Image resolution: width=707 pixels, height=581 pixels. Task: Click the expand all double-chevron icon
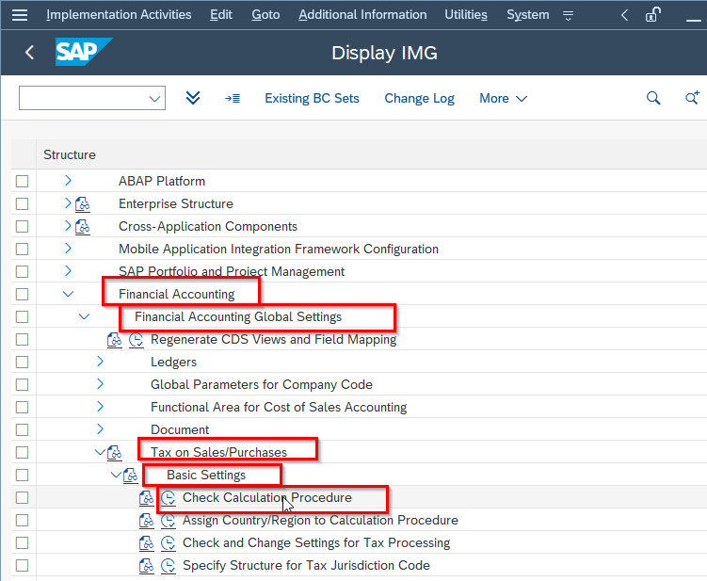pyautogui.click(x=193, y=98)
